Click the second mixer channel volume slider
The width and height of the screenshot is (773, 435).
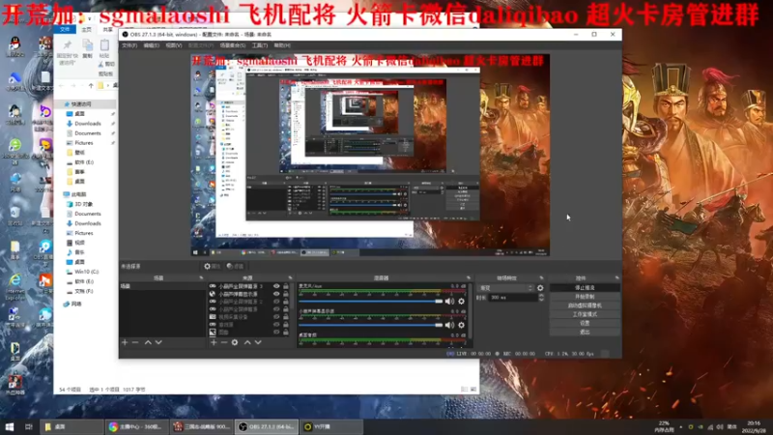(371, 325)
